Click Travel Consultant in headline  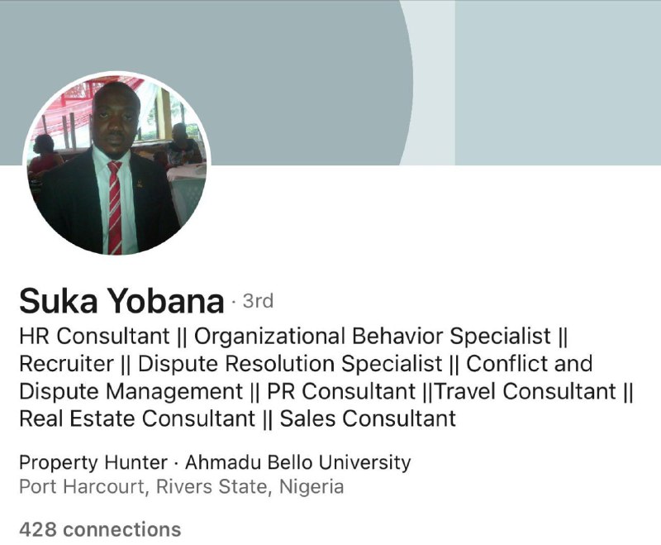pos(525,391)
